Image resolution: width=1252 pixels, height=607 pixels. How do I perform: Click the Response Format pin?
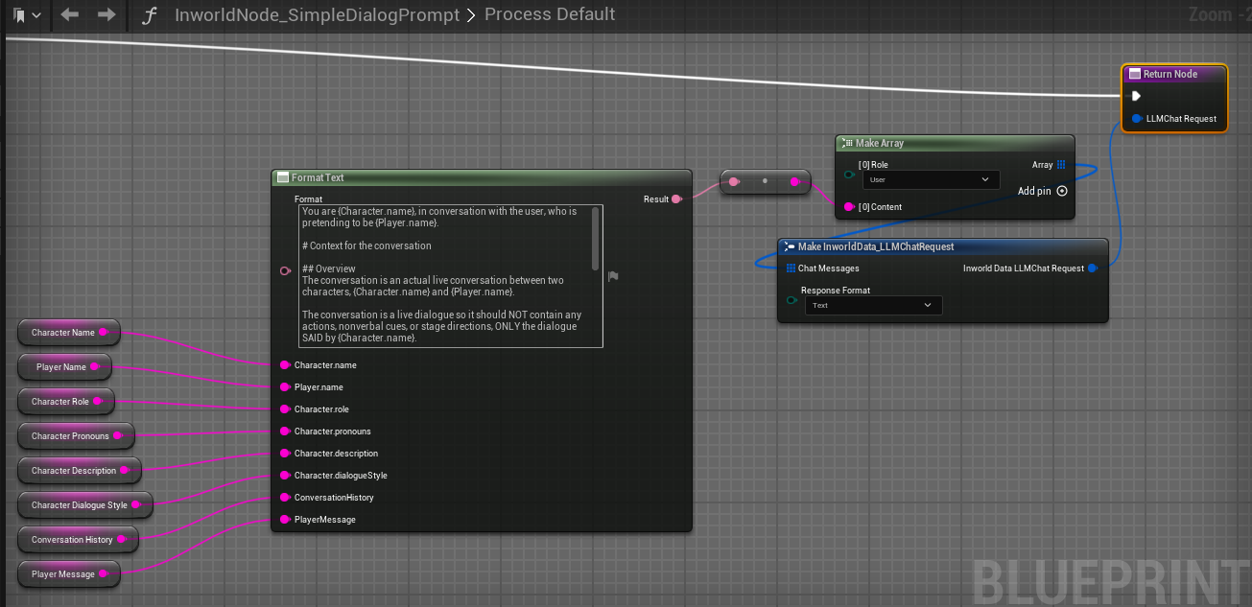pyautogui.click(x=791, y=300)
